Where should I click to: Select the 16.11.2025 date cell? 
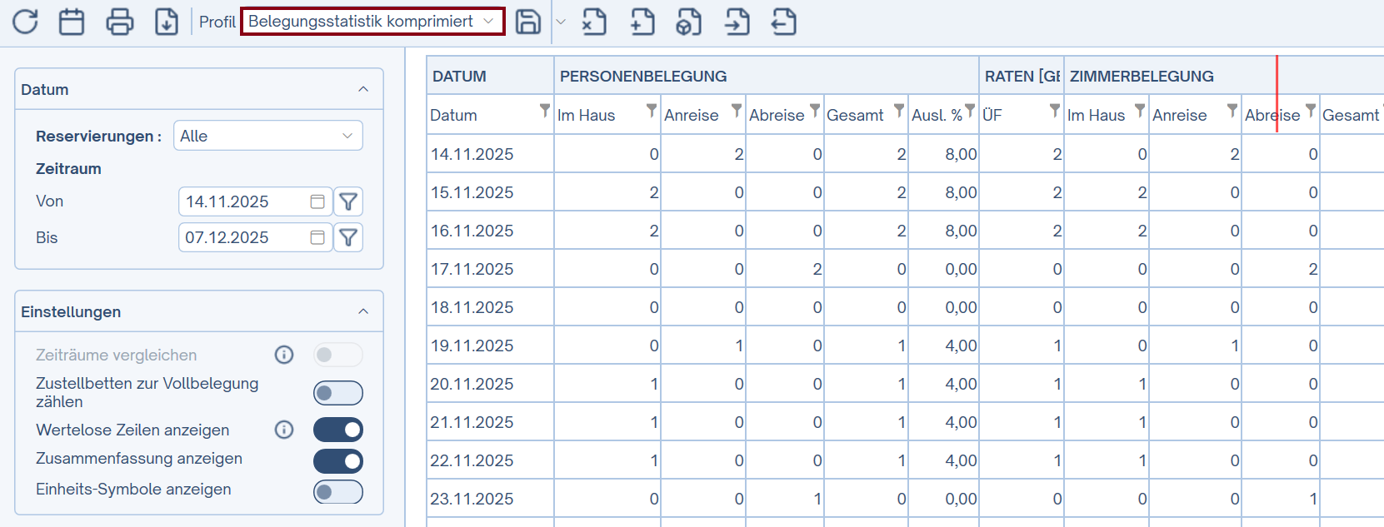pyautogui.click(x=490, y=231)
